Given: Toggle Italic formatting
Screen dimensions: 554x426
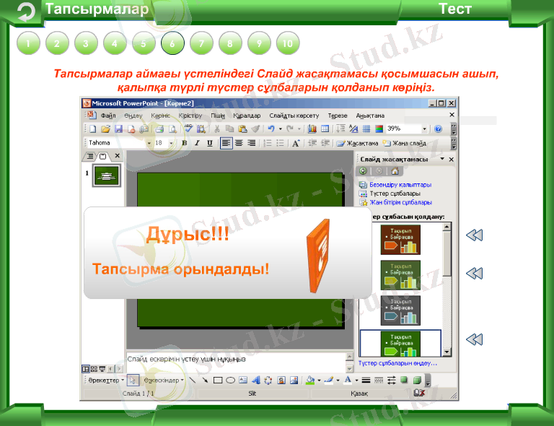Looking at the screenshot, I should (196, 143).
